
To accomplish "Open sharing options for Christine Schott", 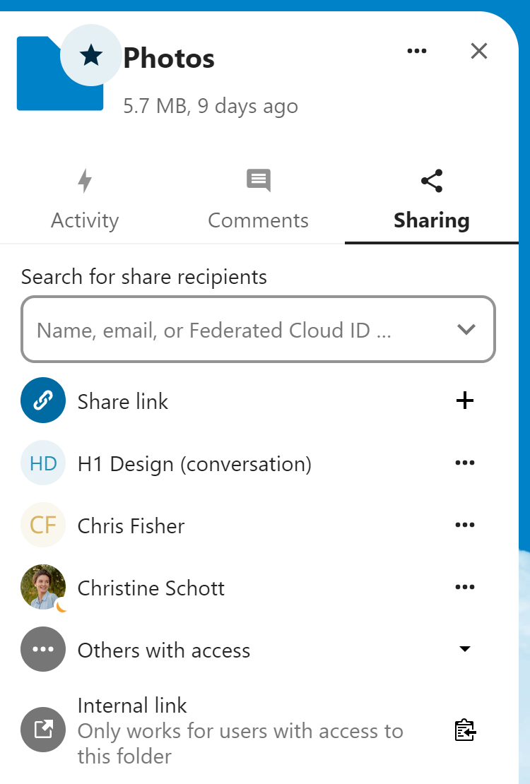I will click(x=465, y=586).
